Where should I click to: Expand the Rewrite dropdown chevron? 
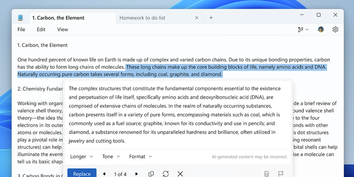coord(307,29)
